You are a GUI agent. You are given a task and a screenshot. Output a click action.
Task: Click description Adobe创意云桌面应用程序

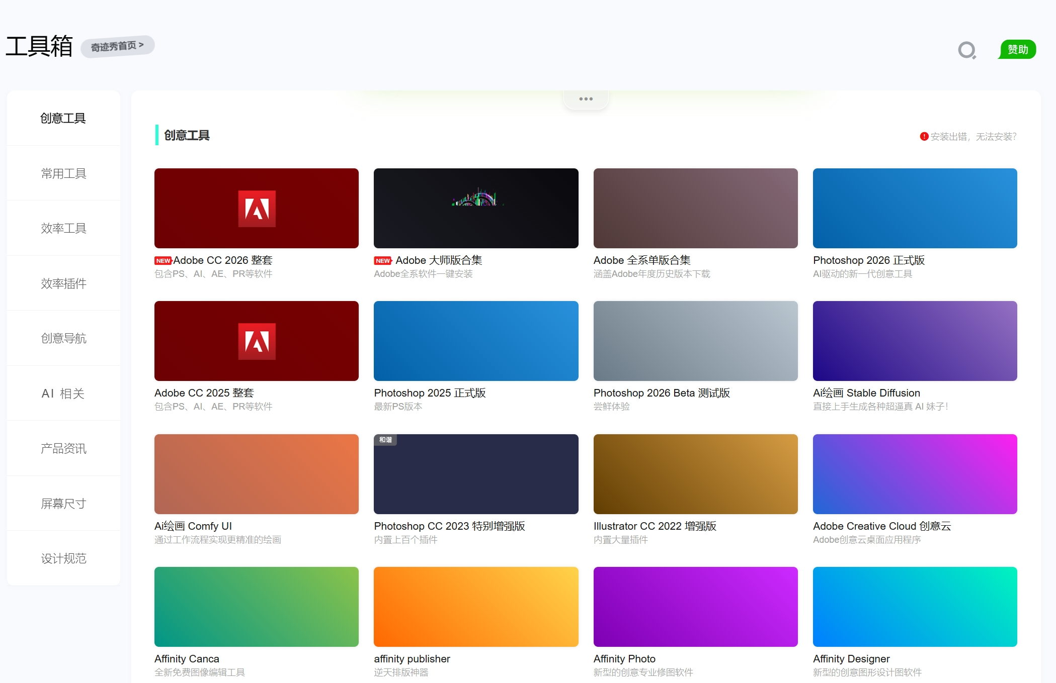click(867, 540)
